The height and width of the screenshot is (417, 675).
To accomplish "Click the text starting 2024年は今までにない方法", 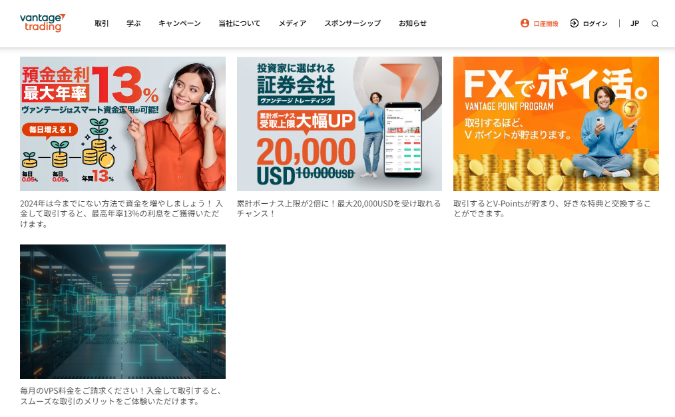I will 121,214.
